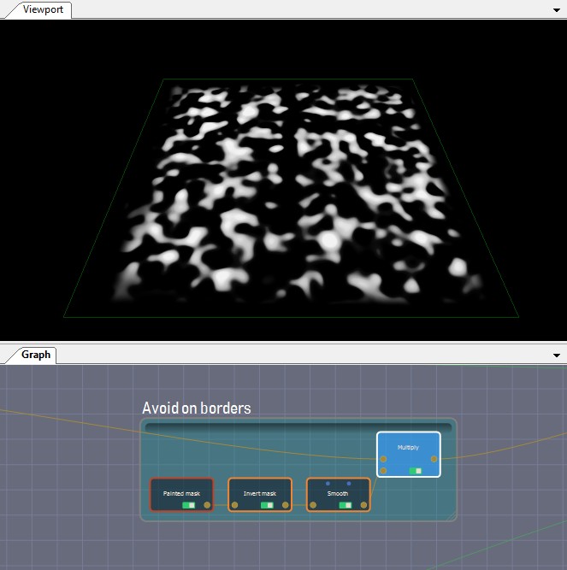Screen dimensions: 567x570
Task: Select the blue Multiply node
Action: [409, 454]
